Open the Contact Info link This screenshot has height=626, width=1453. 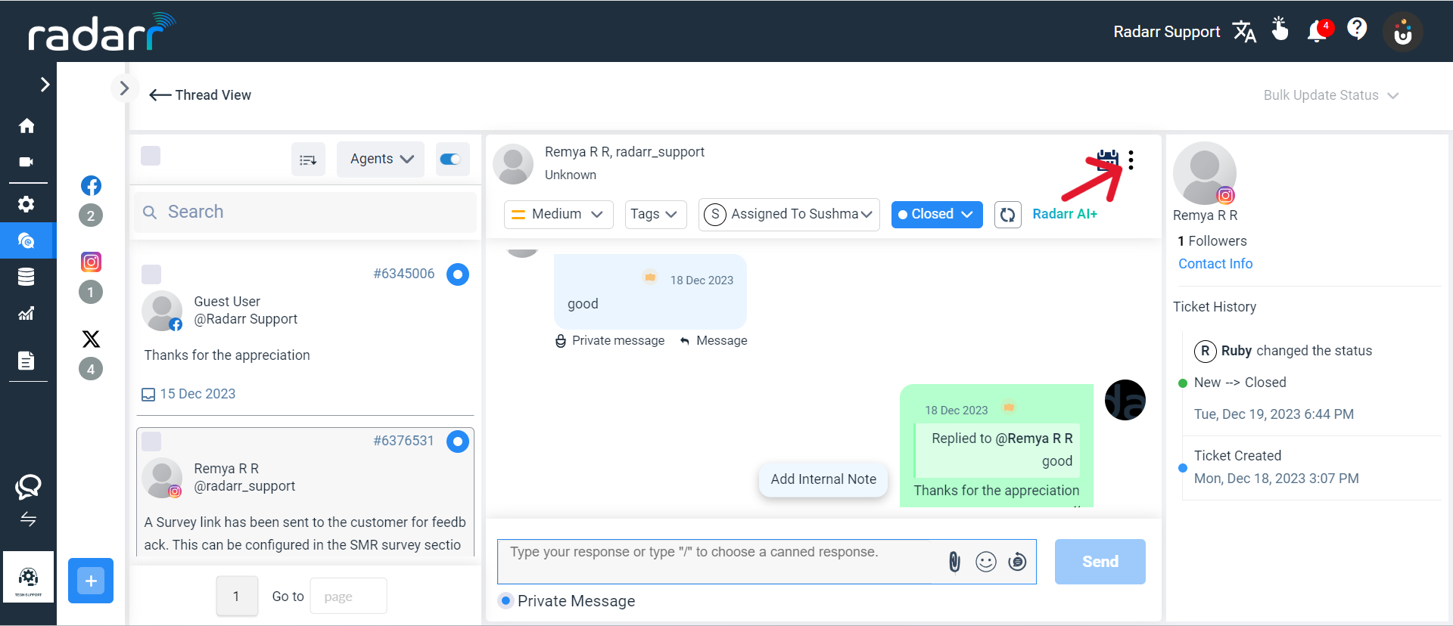(1215, 264)
